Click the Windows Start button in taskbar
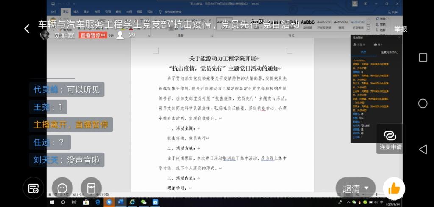Screen dimensions: 434x207 52,202
